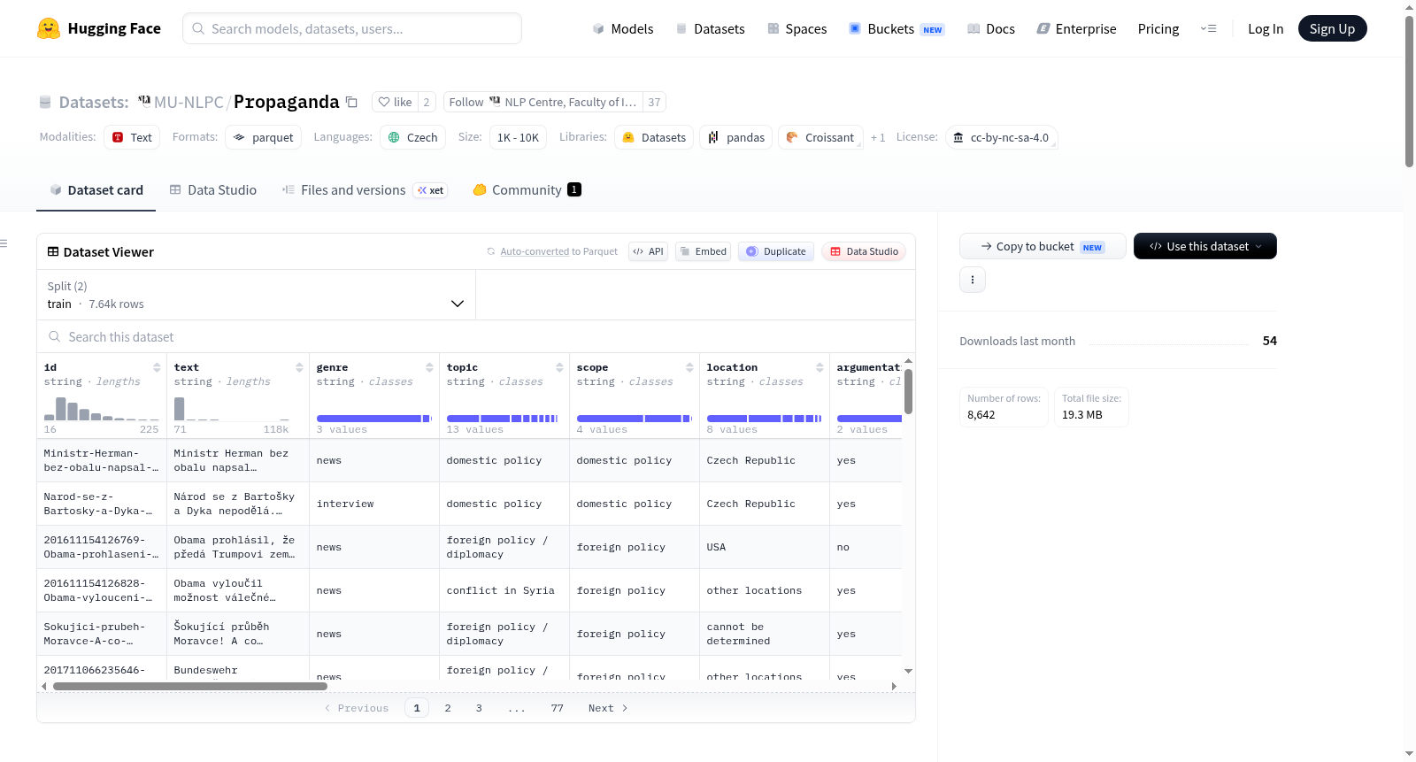Click the Hugging Face logo icon
Image resolution: width=1416 pixels, height=762 pixels.
pos(49,28)
